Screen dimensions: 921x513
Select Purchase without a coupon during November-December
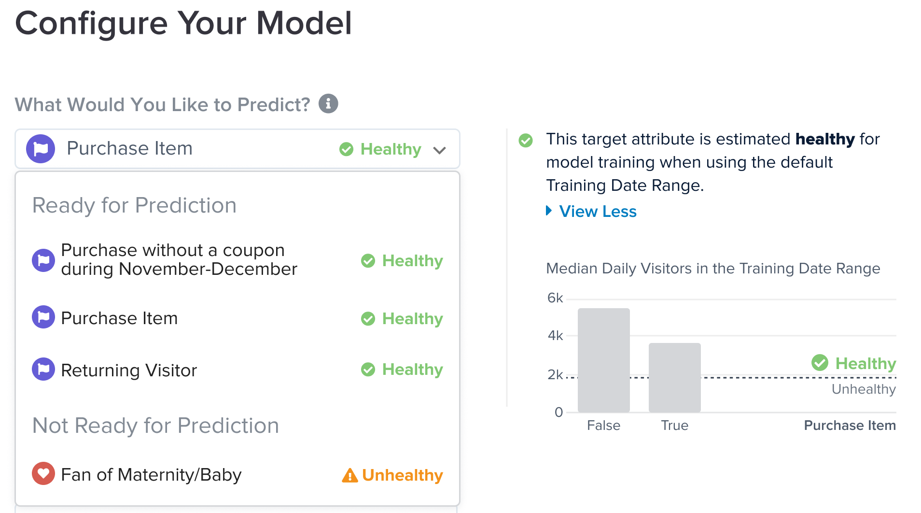click(179, 260)
